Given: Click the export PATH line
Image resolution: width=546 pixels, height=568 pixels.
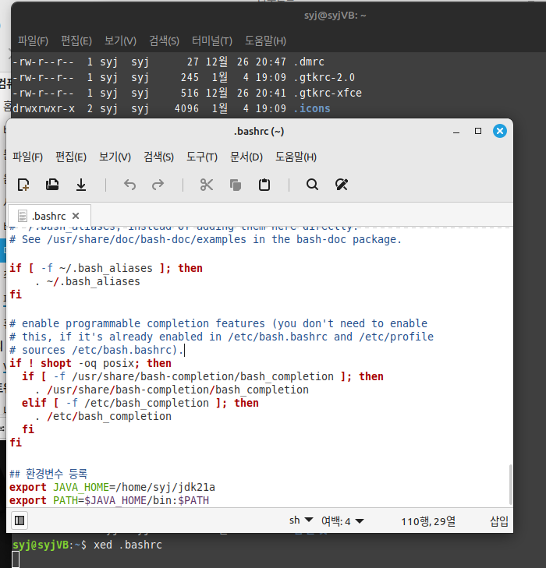Looking at the screenshot, I should pyautogui.click(x=109, y=501).
